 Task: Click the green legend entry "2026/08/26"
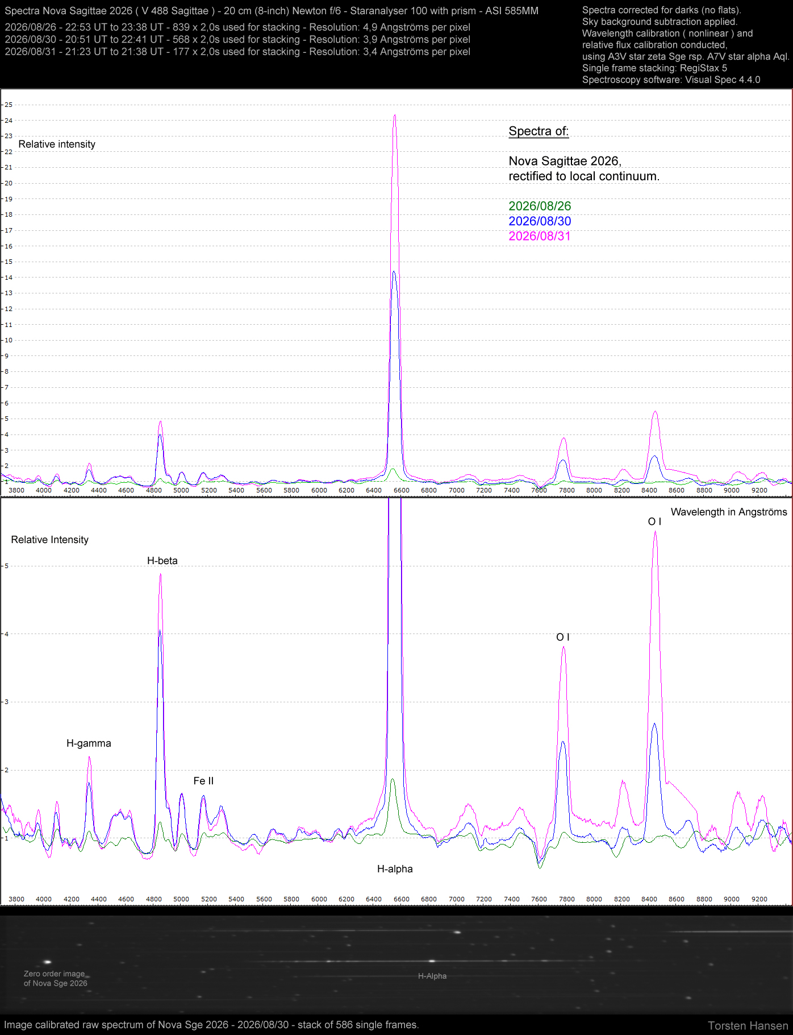coord(540,206)
